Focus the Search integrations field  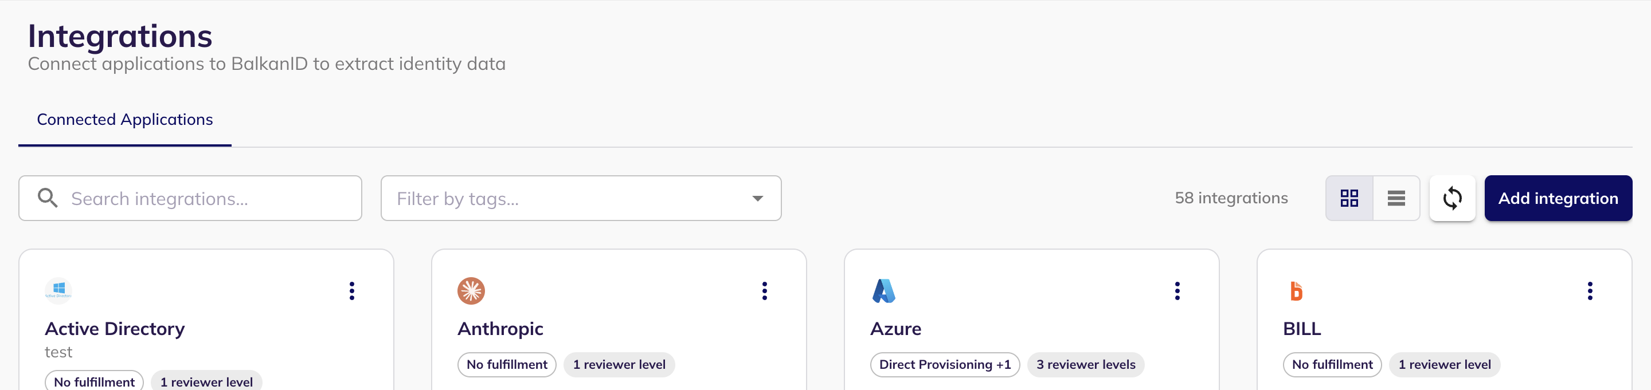point(190,199)
